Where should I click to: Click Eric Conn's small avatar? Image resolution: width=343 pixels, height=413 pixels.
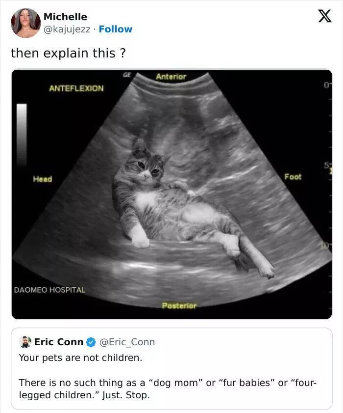coord(25,342)
